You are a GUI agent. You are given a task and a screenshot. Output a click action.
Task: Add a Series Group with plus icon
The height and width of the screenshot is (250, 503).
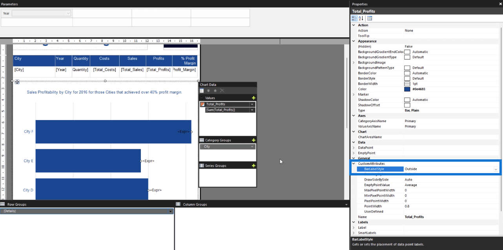(x=253, y=166)
